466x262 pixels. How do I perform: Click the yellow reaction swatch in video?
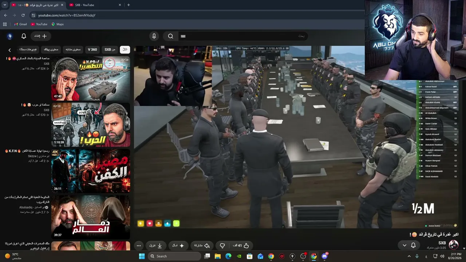141,223
